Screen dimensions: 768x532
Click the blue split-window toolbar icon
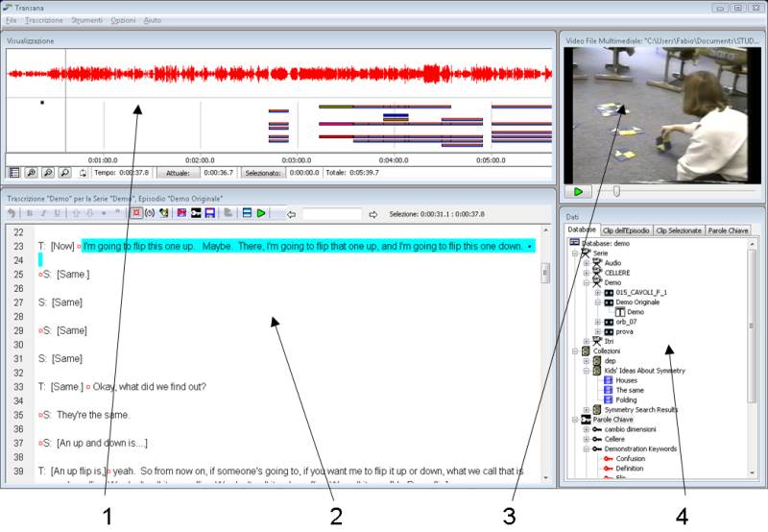[x=247, y=213]
